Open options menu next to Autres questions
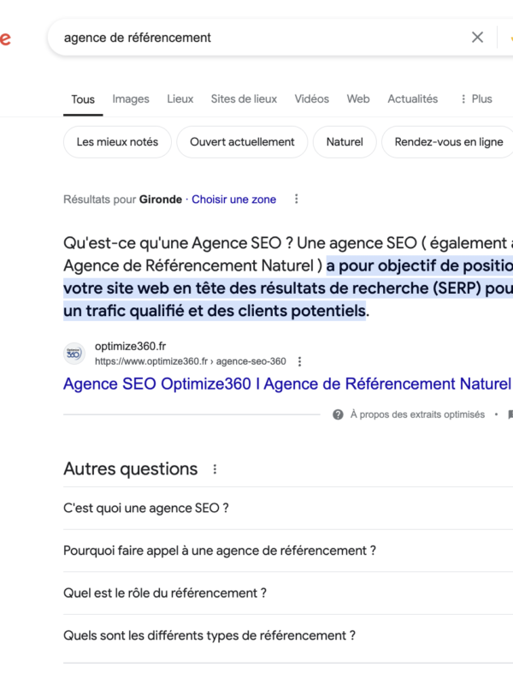 (215, 469)
